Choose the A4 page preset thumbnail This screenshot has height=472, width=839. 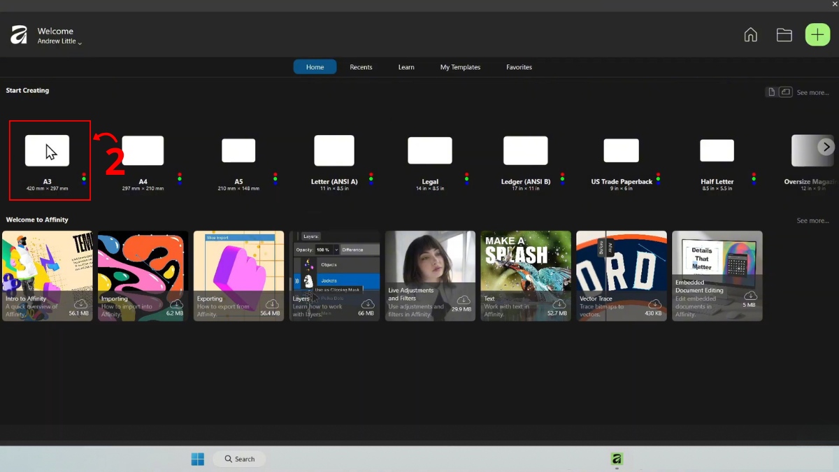tap(143, 150)
